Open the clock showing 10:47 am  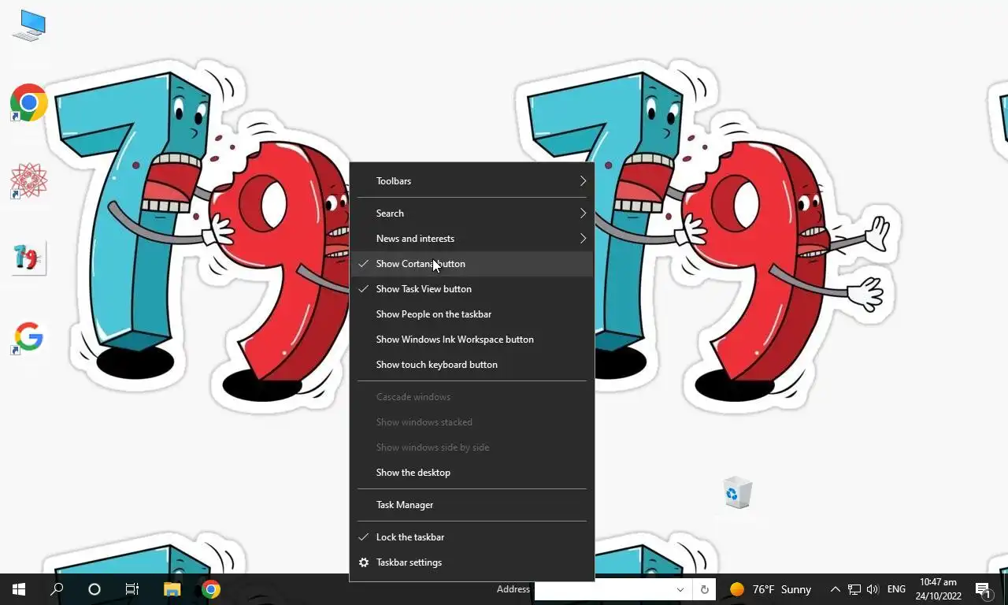(x=938, y=589)
